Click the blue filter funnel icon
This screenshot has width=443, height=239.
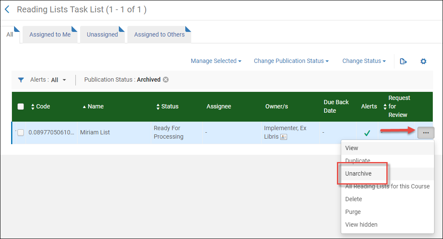click(21, 80)
